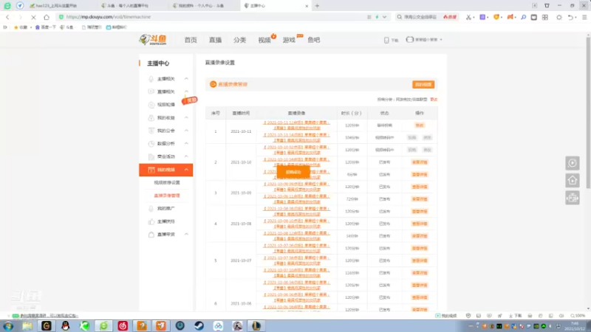Click the browser back arrow

(7, 17)
